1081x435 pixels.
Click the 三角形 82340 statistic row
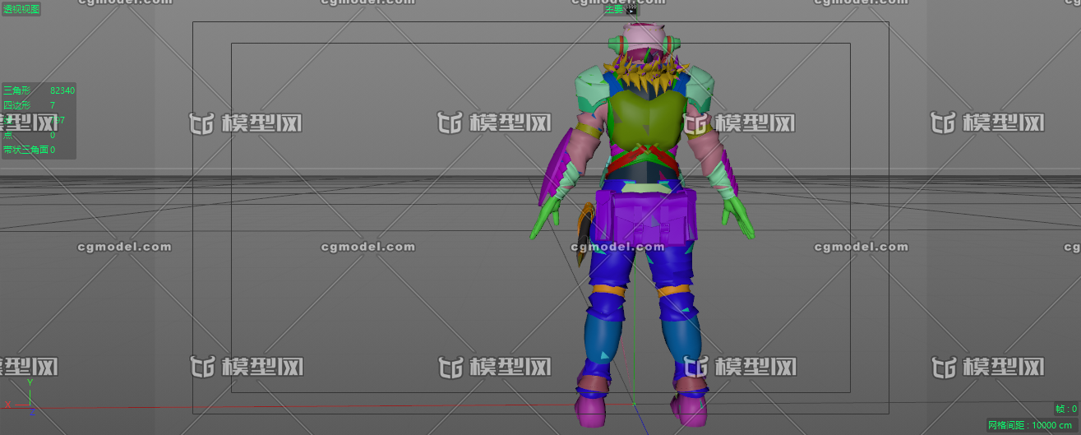pos(39,90)
